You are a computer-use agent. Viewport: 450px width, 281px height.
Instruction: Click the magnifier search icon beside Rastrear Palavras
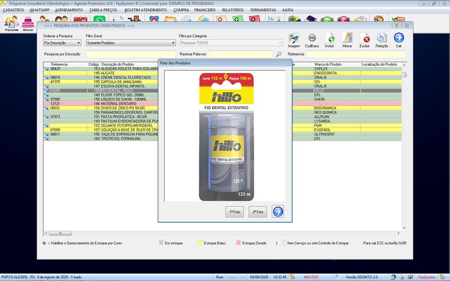278,55
